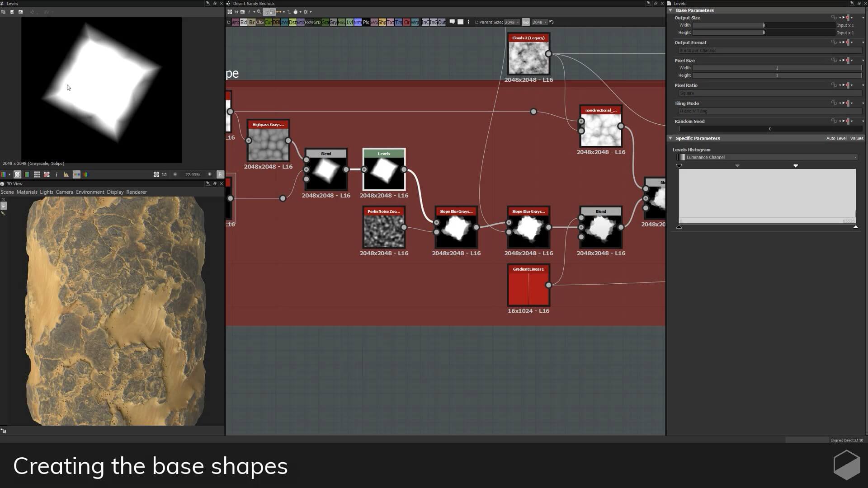Select the Gradient Linear 1 node
This screenshot has height=488, width=868.
point(528,285)
